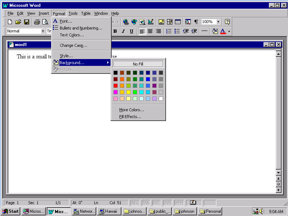Image resolution: width=288 pixels, height=216 pixels.
Task: Insert a horizontal line from the toolbar
Action: click(x=204, y=31)
